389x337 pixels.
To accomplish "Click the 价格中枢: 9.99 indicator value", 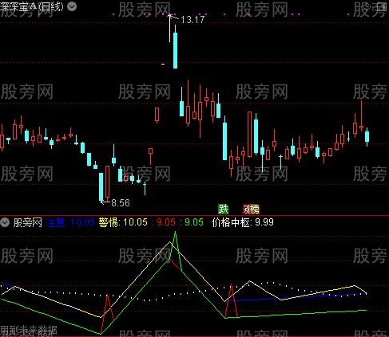I will pyautogui.click(x=243, y=222).
